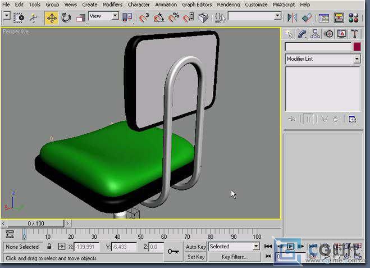Click the object name field
Screen dimensions: 370x268
[318, 47]
